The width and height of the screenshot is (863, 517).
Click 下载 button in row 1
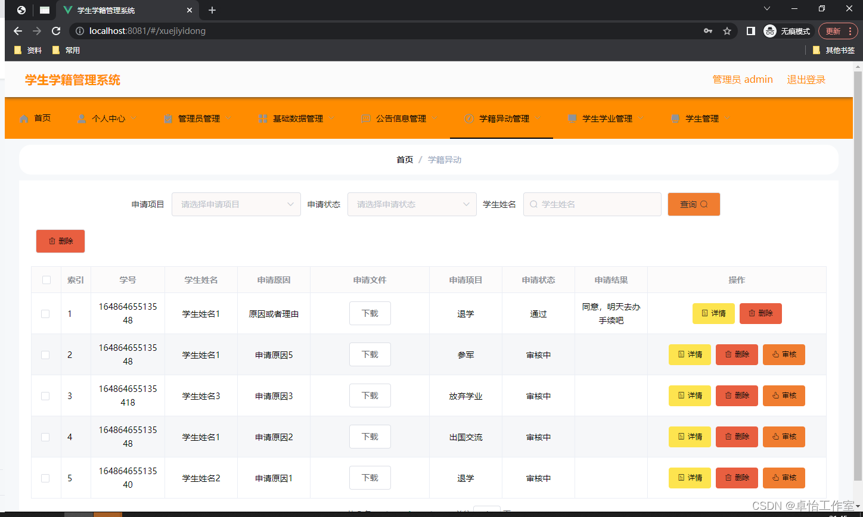(x=370, y=313)
